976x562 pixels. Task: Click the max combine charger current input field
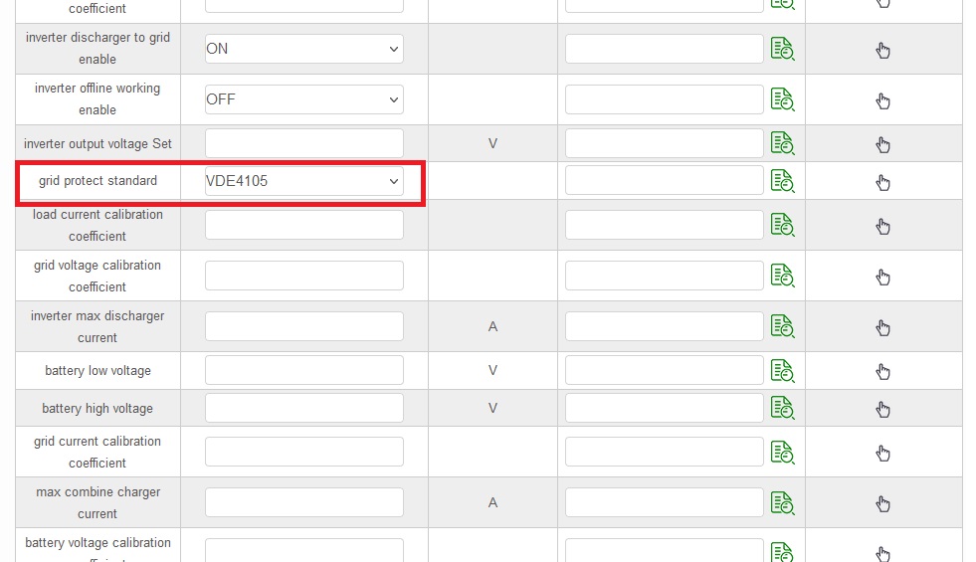pos(303,502)
